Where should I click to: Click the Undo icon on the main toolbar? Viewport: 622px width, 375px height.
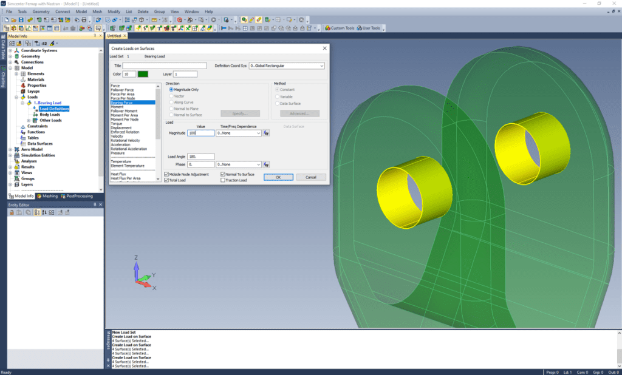click(x=97, y=19)
